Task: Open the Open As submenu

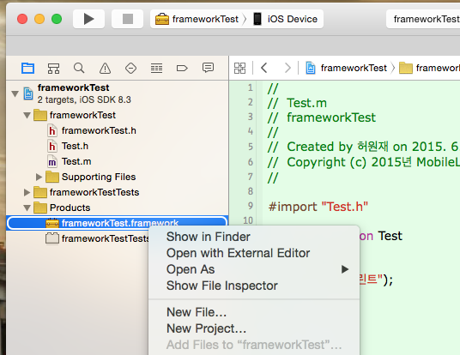Action: [254, 269]
